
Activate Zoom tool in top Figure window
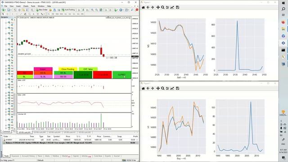click(162, 7)
